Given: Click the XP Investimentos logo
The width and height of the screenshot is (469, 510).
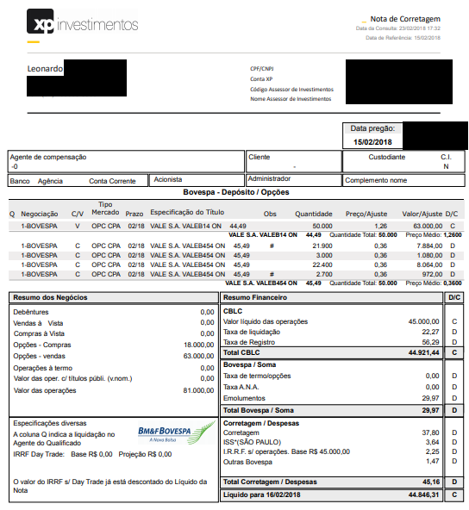Looking at the screenshot, I should click(x=83, y=22).
